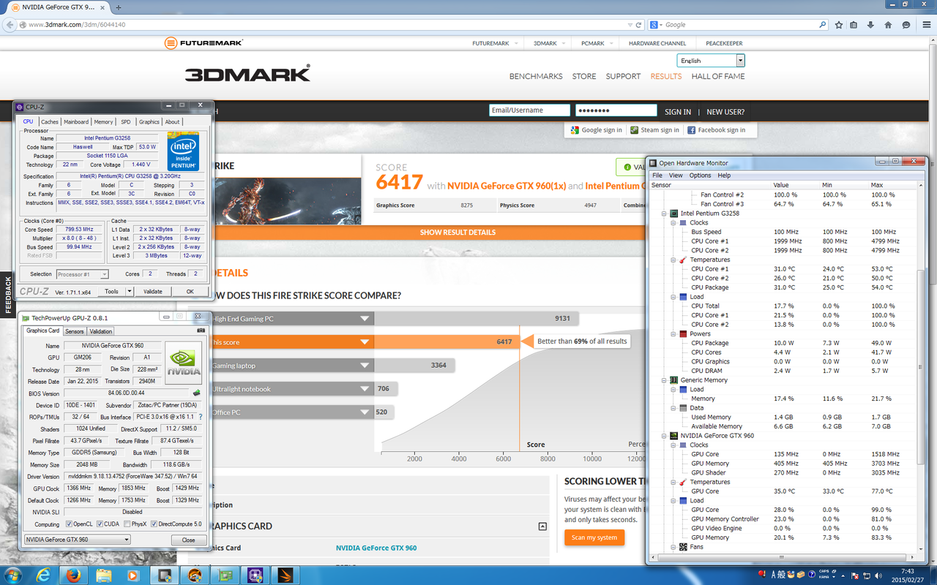The image size is (937, 585).
Task: Click the orange Scan my system button
Action: (x=594, y=537)
